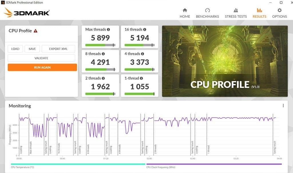
Task: Click the 8 threads marker on the chart
Action: coord(88,149)
